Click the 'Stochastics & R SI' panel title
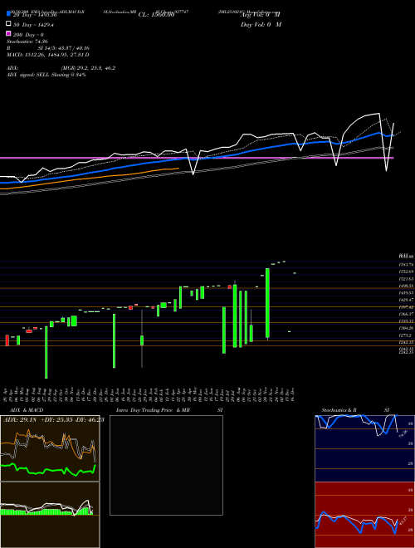The height and width of the screenshot is (548, 415). 355,410
